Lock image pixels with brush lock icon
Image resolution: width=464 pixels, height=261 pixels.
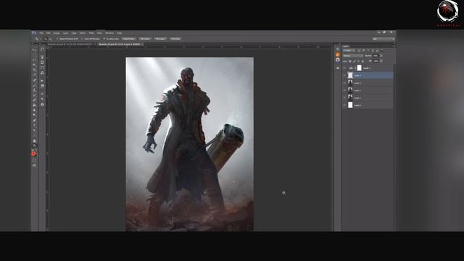coord(355,61)
